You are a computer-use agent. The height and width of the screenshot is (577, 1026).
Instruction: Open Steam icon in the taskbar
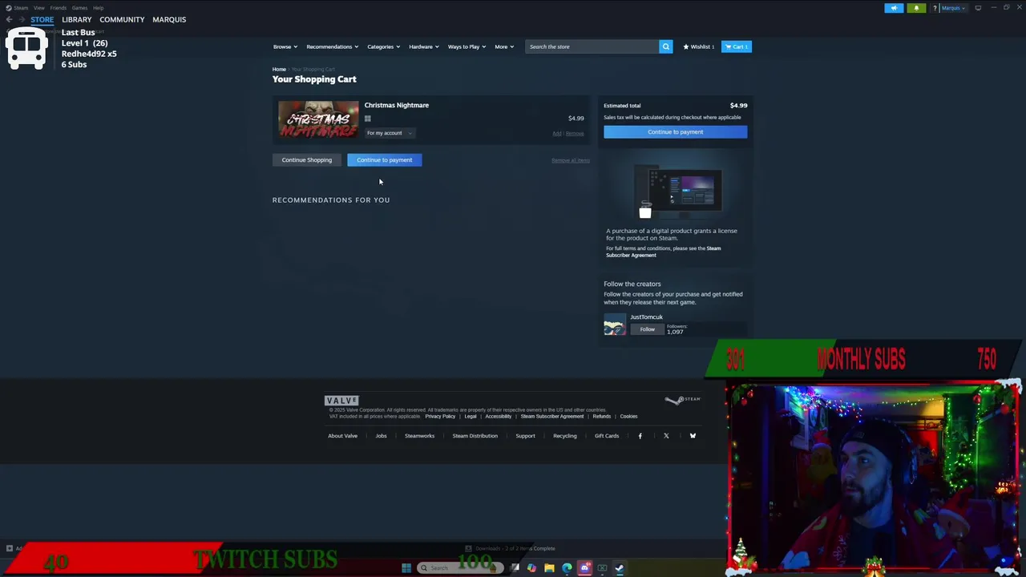pyautogui.click(x=620, y=568)
